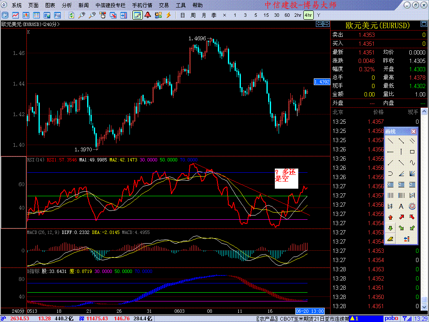Open the 系统 menu
Viewport: 429px width, 322px height.
[x=16, y=5]
